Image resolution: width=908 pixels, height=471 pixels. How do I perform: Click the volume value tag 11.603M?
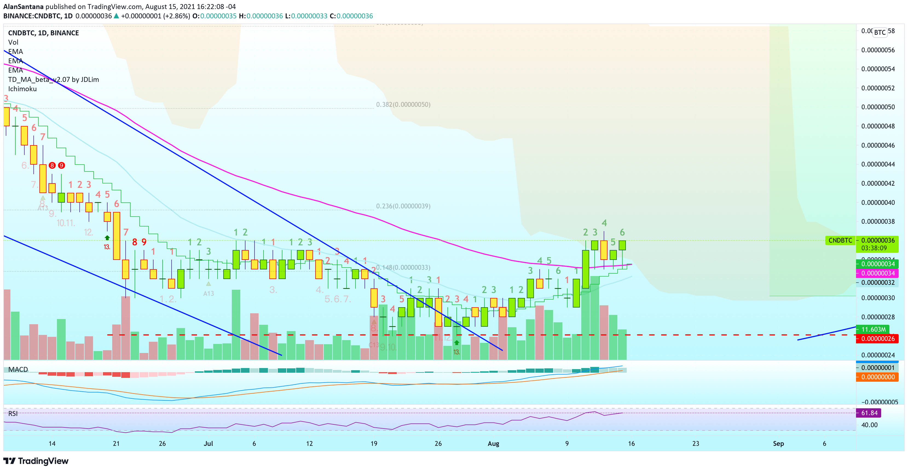click(x=873, y=329)
